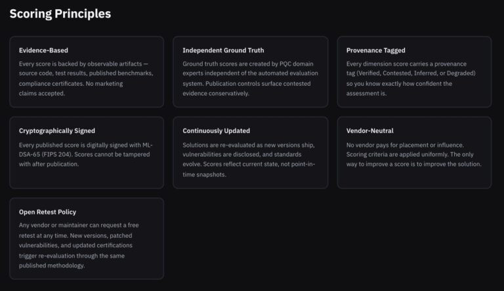
Task: Click the Scoring Principles heading
Action: (60, 14)
